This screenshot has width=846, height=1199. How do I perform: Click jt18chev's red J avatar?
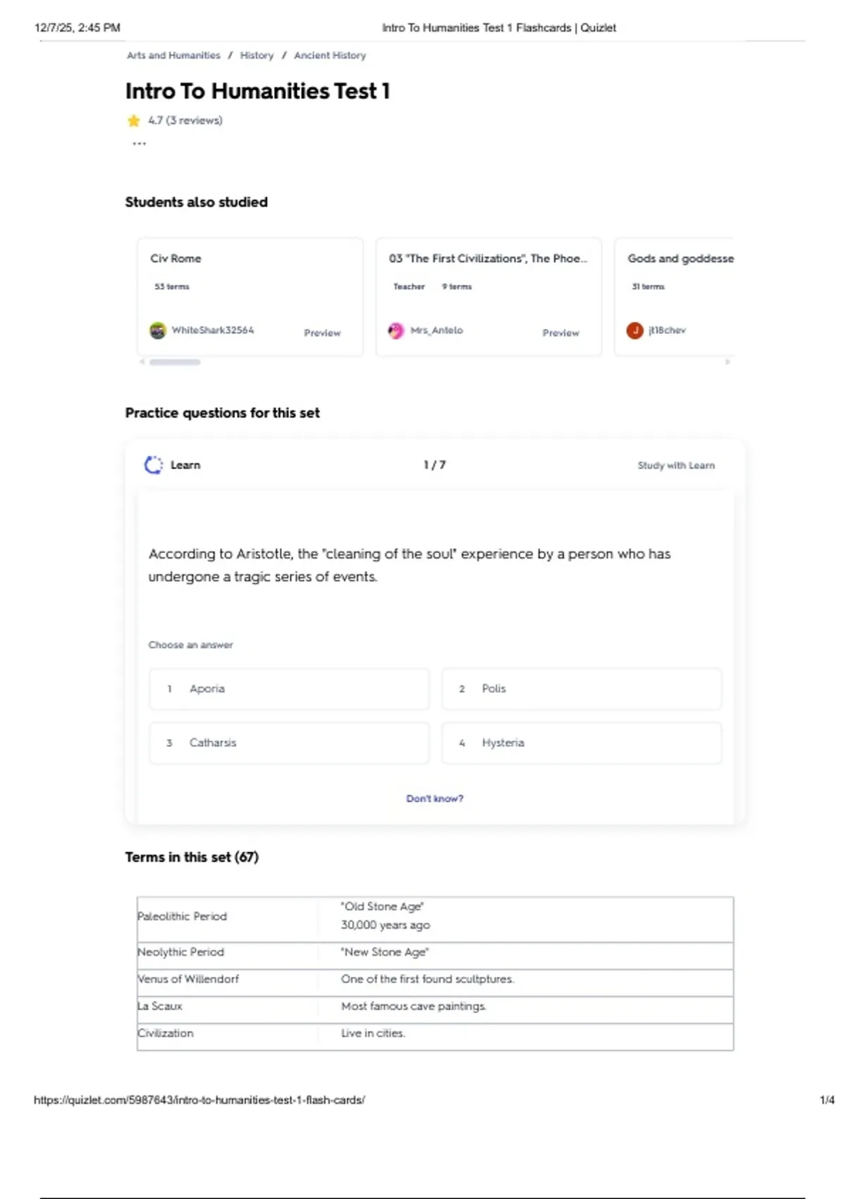pos(634,330)
